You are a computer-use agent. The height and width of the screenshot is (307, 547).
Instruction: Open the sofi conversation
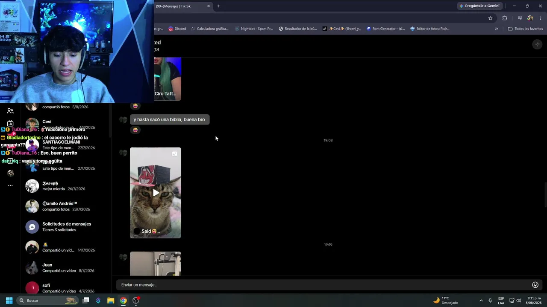[x=66, y=288]
